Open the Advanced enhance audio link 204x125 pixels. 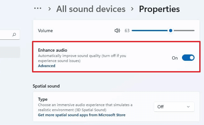point(47,66)
